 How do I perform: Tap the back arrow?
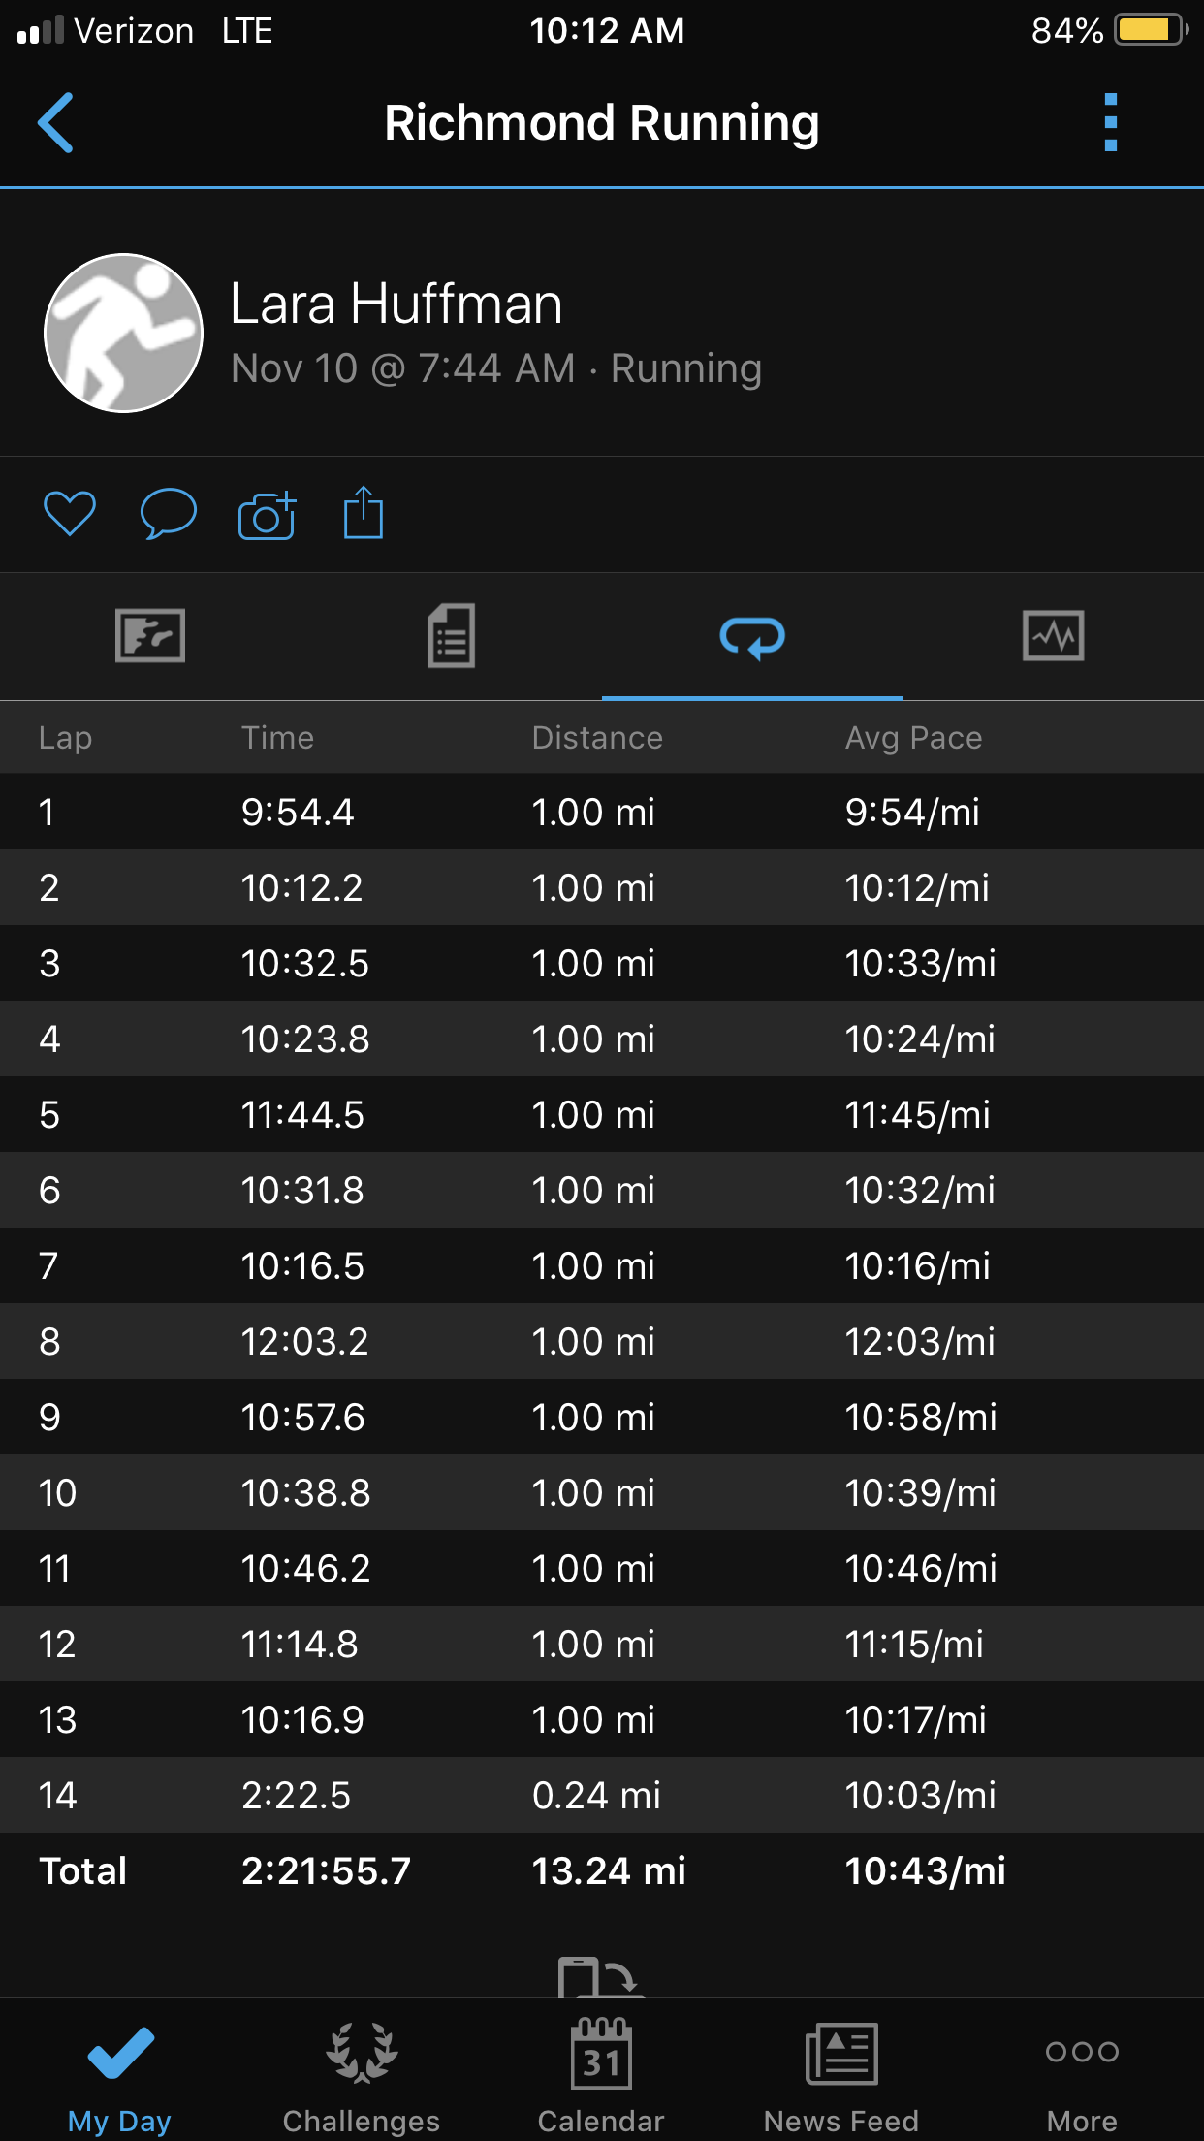[x=56, y=123]
